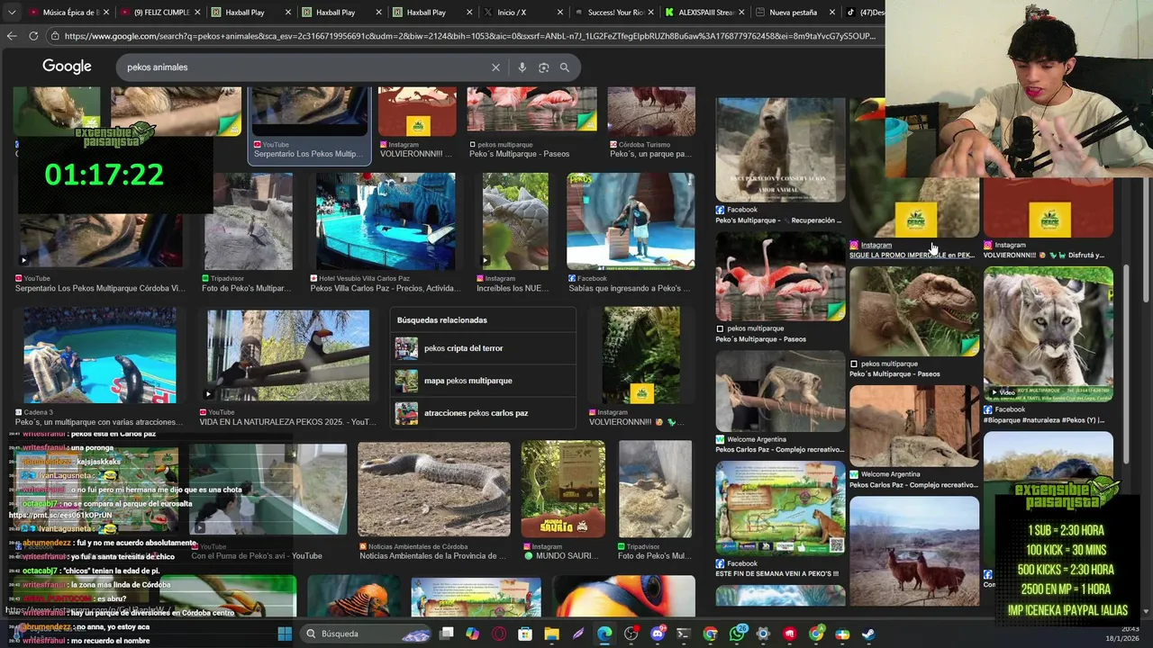Screen dimensions: 1153x648
Task: Launch Copilot from the taskbar
Action: point(472,634)
